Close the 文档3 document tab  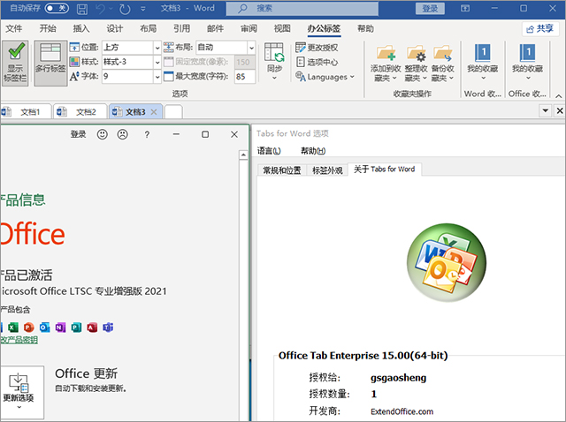(x=154, y=112)
